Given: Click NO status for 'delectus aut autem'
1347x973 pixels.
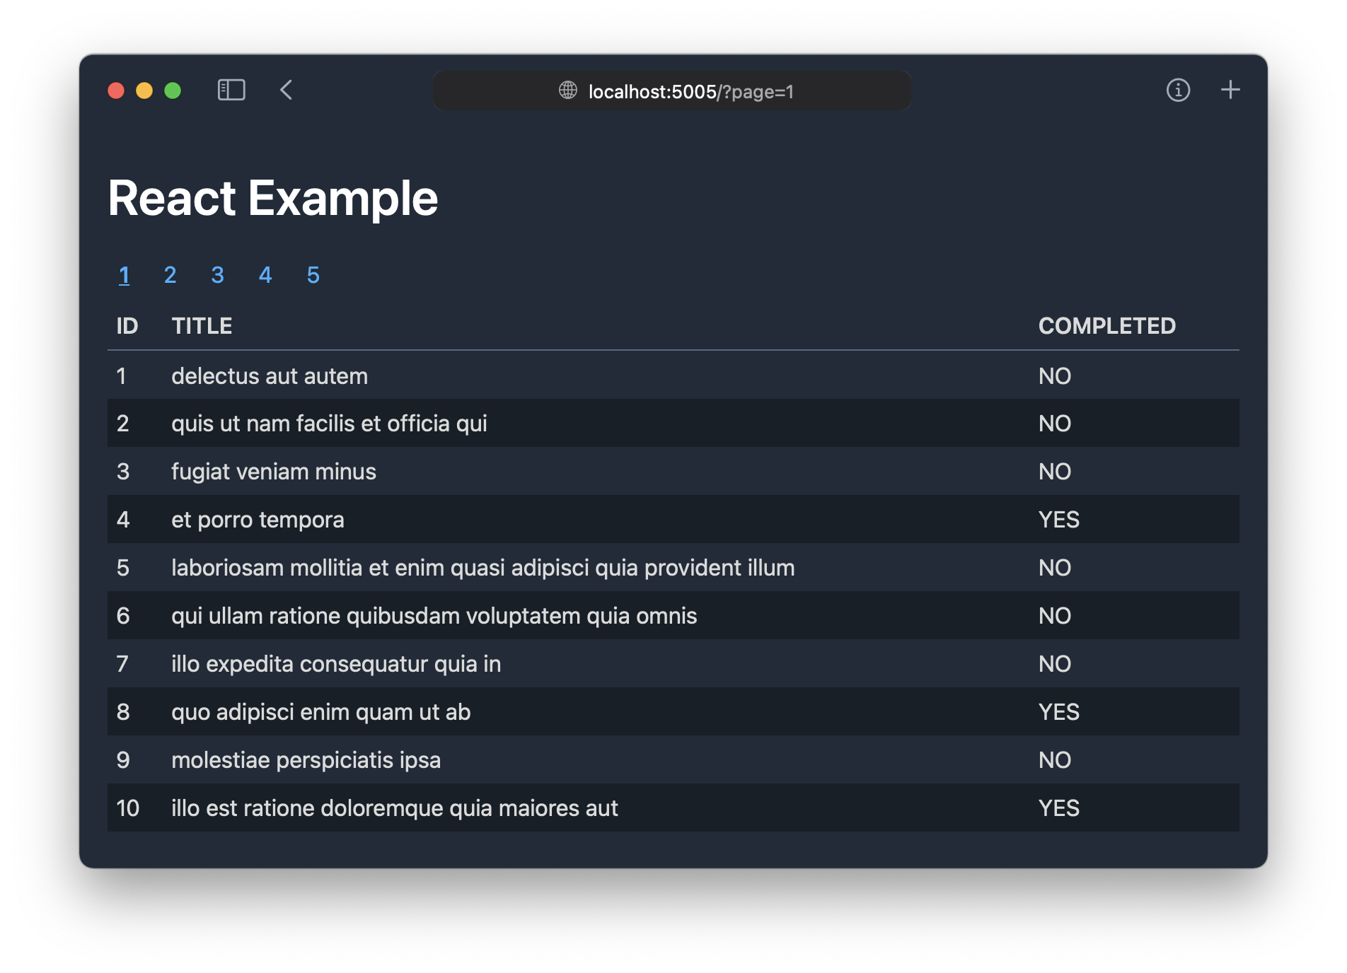Looking at the screenshot, I should 1055,376.
